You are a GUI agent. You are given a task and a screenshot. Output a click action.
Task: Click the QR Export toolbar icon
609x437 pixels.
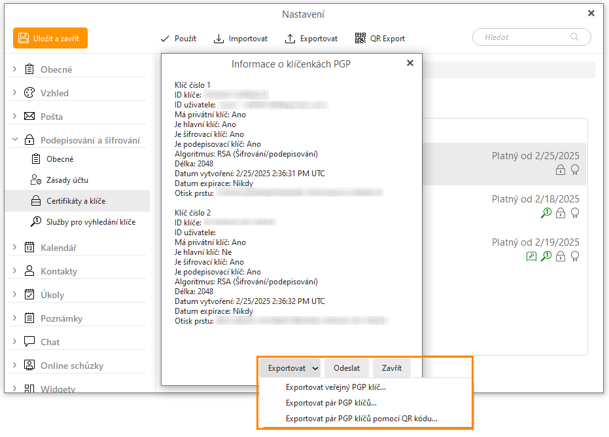360,39
